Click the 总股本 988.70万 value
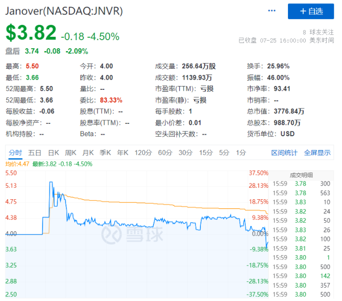Screen dimensions: 342x301 point(287,123)
